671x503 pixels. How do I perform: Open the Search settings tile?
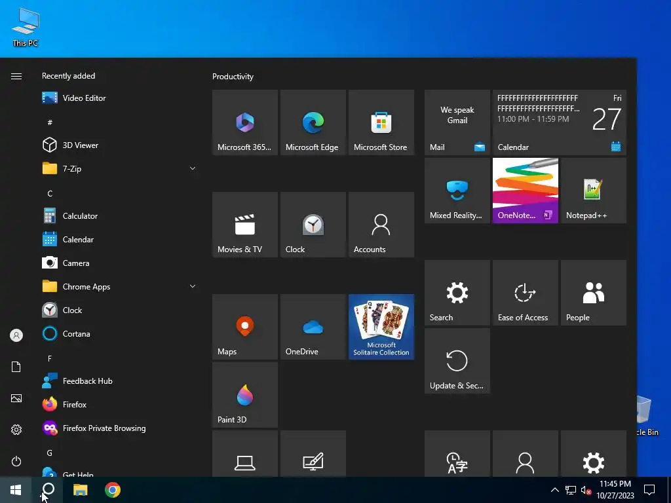point(457,293)
